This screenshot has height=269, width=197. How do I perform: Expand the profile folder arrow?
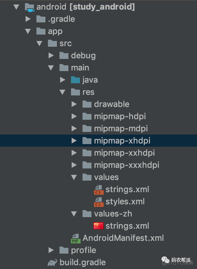[51, 250]
